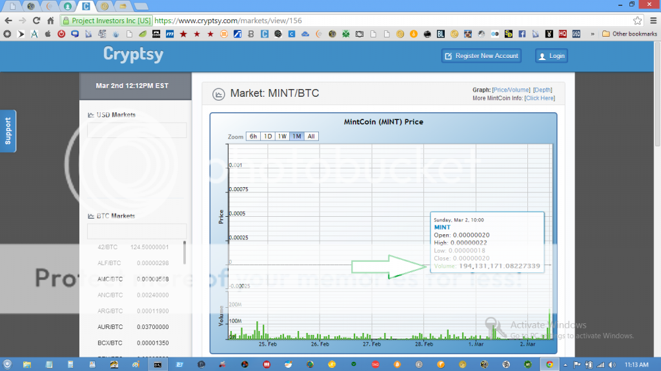
Task: Open the HQ bookmark icon
Action: pyautogui.click(x=562, y=34)
